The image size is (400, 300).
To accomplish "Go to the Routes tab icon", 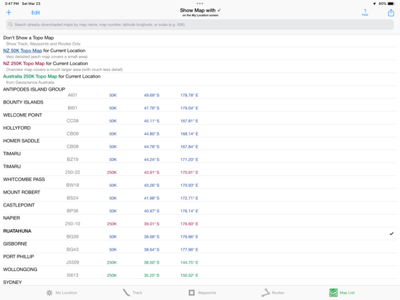I will coord(265,293).
